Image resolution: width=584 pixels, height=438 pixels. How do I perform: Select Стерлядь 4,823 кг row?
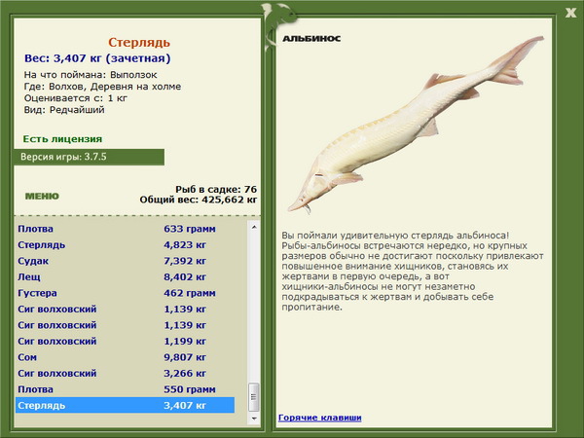click(126, 244)
